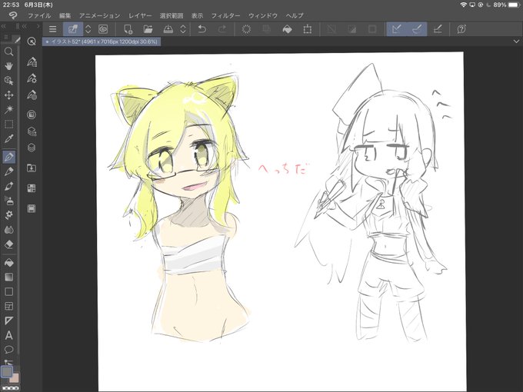Image resolution: width=523 pixels, height=392 pixels.
Task: Create a new canvas document
Action: [128, 29]
